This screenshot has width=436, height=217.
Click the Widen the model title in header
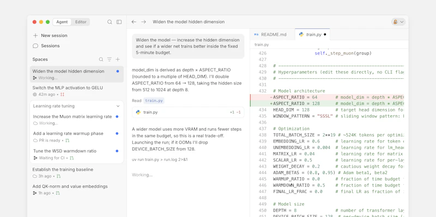coord(189,22)
